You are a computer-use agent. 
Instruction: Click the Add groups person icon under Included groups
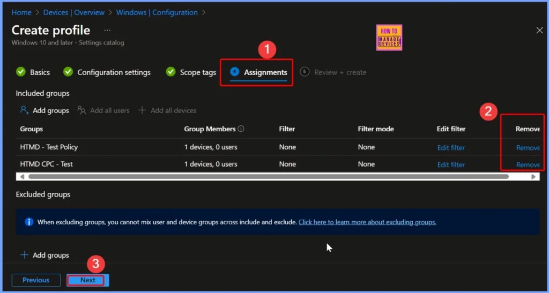(x=24, y=110)
